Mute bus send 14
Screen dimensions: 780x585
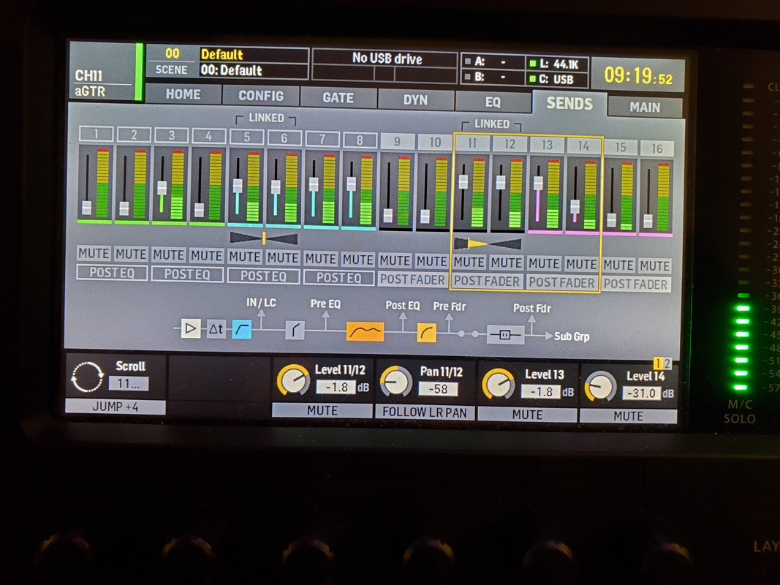(581, 265)
